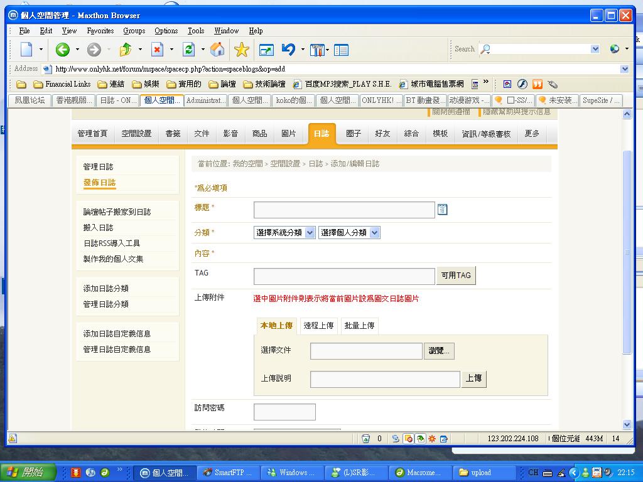Image resolution: width=643 pixels, height=482 pixels.
Task: Click the orange quote icon in links bar
Action: pyautogui.click(x=538, y=84)
